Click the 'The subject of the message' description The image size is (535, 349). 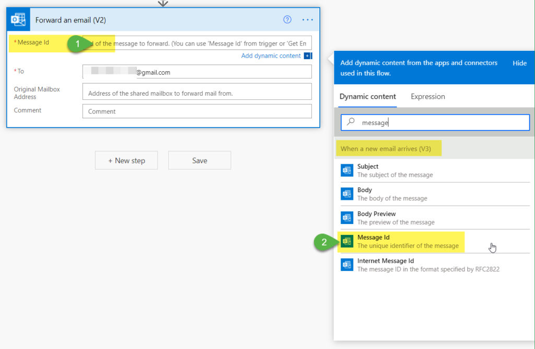[395, 175]
